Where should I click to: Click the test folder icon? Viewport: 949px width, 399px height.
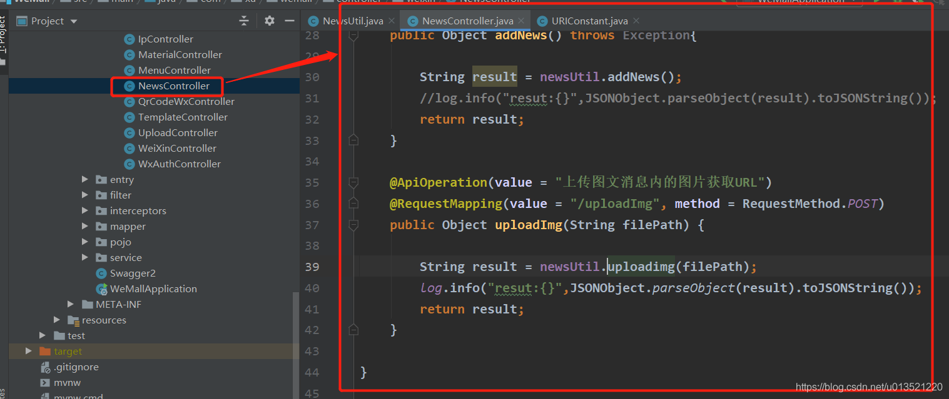tap(59, 336)
